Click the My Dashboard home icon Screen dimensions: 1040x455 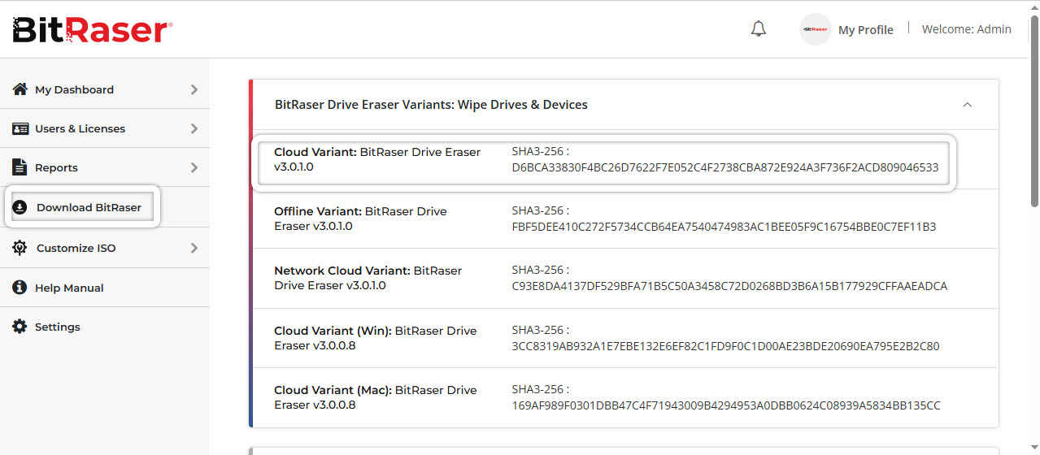(x=20, y=89)
